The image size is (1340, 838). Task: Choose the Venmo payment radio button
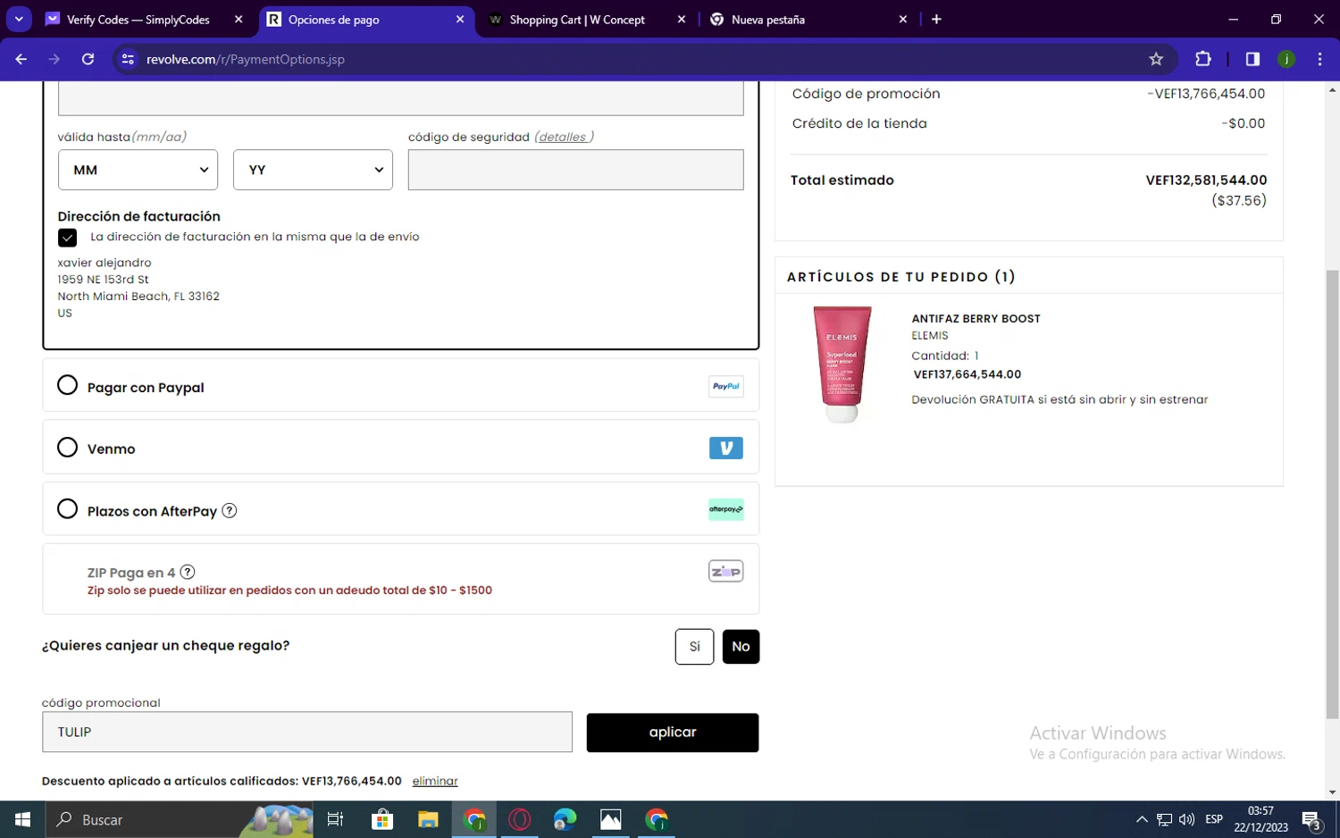67,448
